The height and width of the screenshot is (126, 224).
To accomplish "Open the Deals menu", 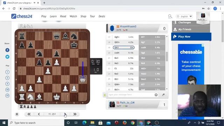I will click(102, 16).
